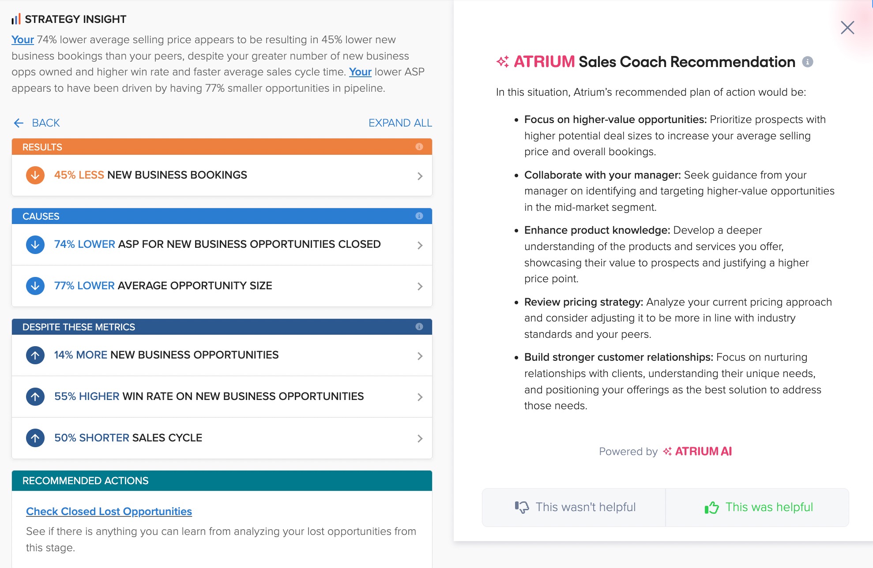The height and width of the screenshot is (568, 873).
Task: Click up-arrow icon for 55% higher win rate
Action: pyautogui.click(x=35, y=396)
